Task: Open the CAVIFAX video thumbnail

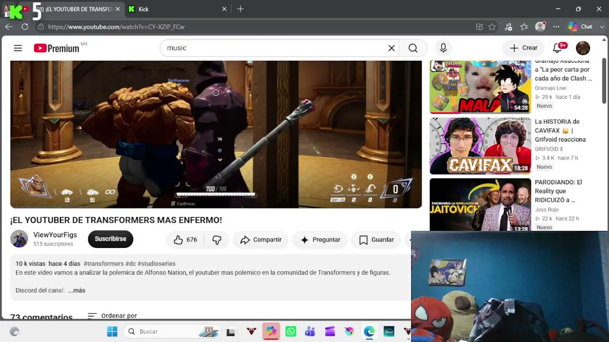Action: click(x=480, y=146)
